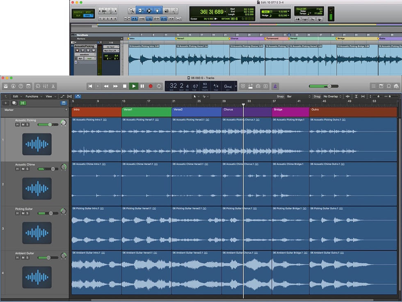This screenshot has width=402, height=302.
Task: Click the Play button in Logic transport
Action: click(133, 86)
